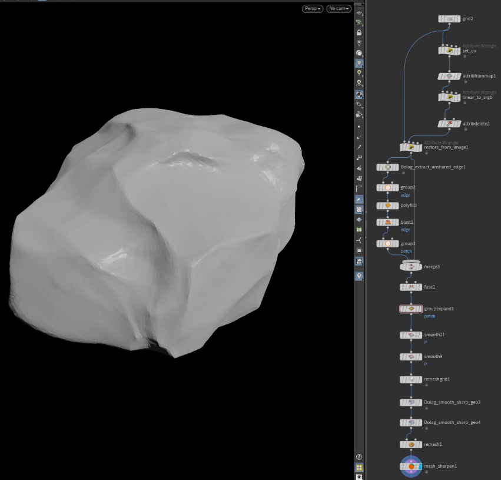Select the grid2 node

point(449,19)
